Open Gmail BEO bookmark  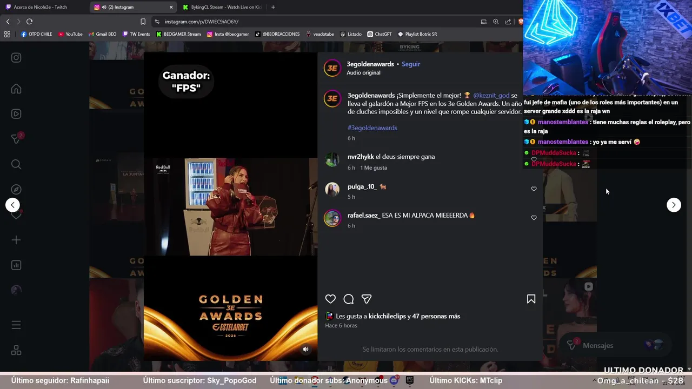102,34
